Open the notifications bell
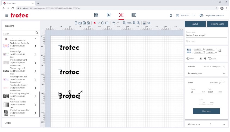 (171, 15)
